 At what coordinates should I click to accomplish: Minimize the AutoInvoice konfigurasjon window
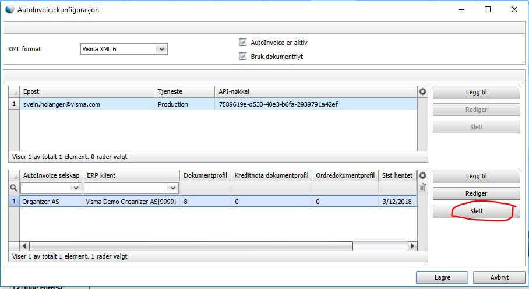[461, 9]
